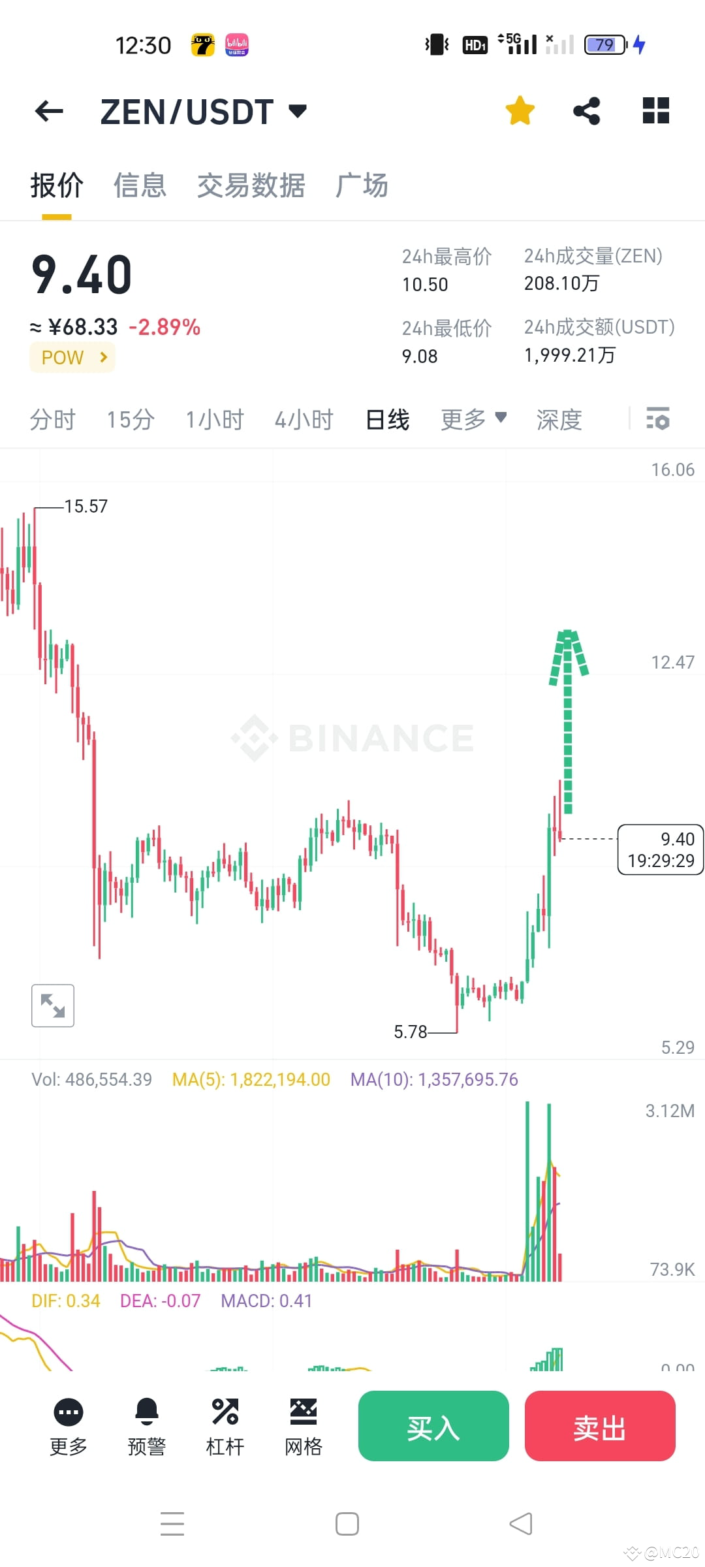Toggle favorite star for ZEN/USDT
705x1567 pixels.
coord(520,111)
